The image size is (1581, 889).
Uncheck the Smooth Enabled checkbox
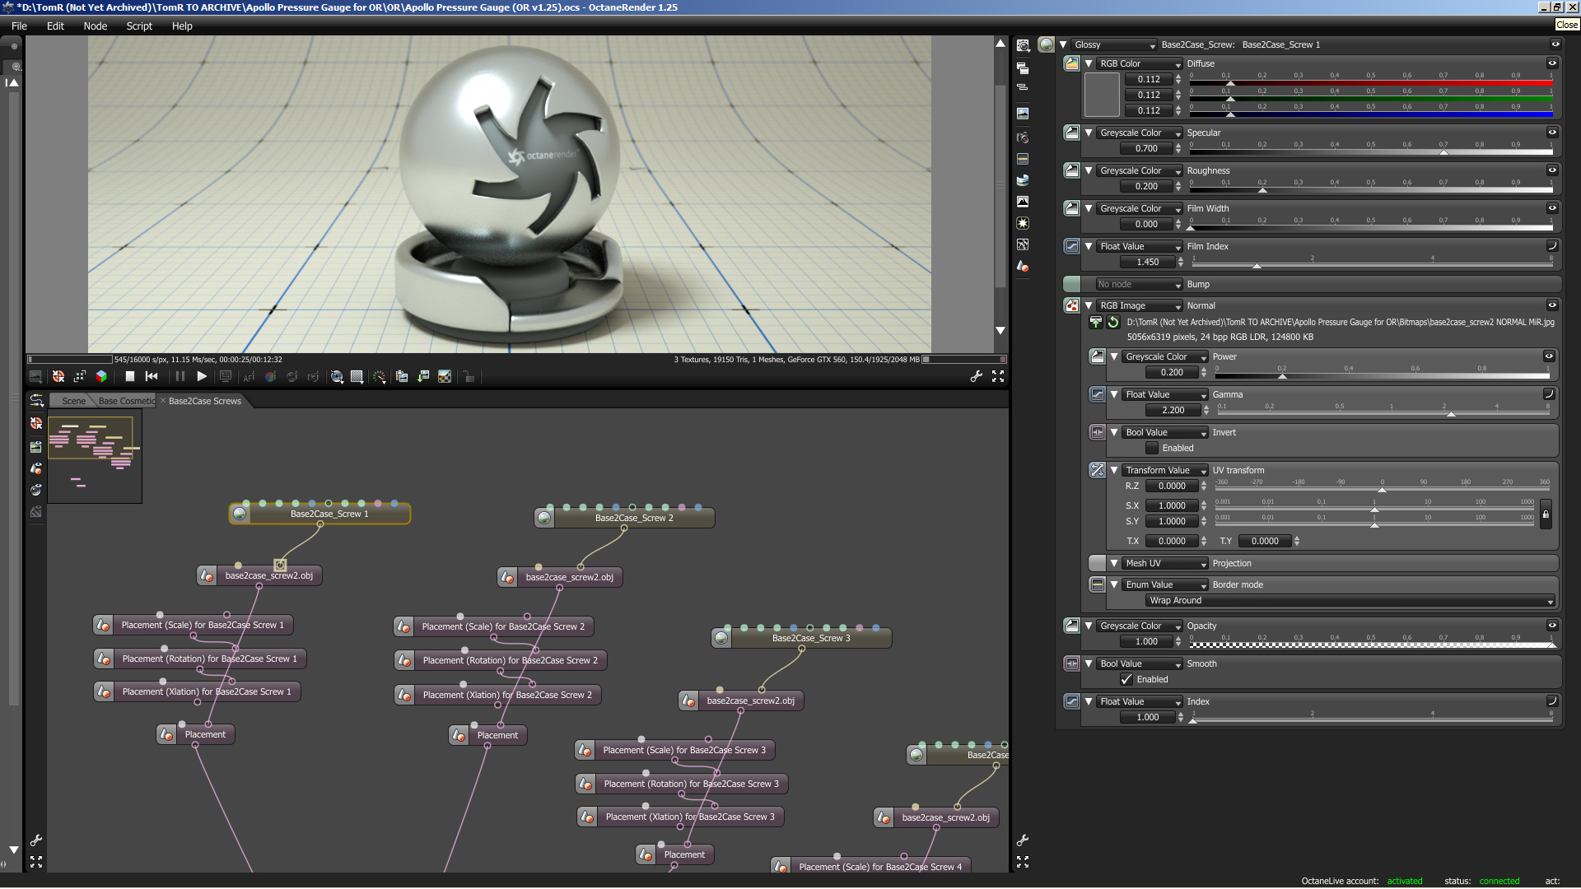(x=1126, y=680)
